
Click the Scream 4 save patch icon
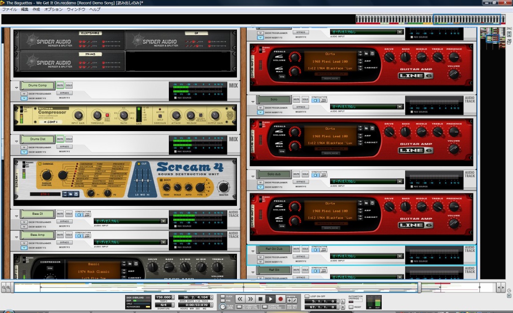click(76, 194)
